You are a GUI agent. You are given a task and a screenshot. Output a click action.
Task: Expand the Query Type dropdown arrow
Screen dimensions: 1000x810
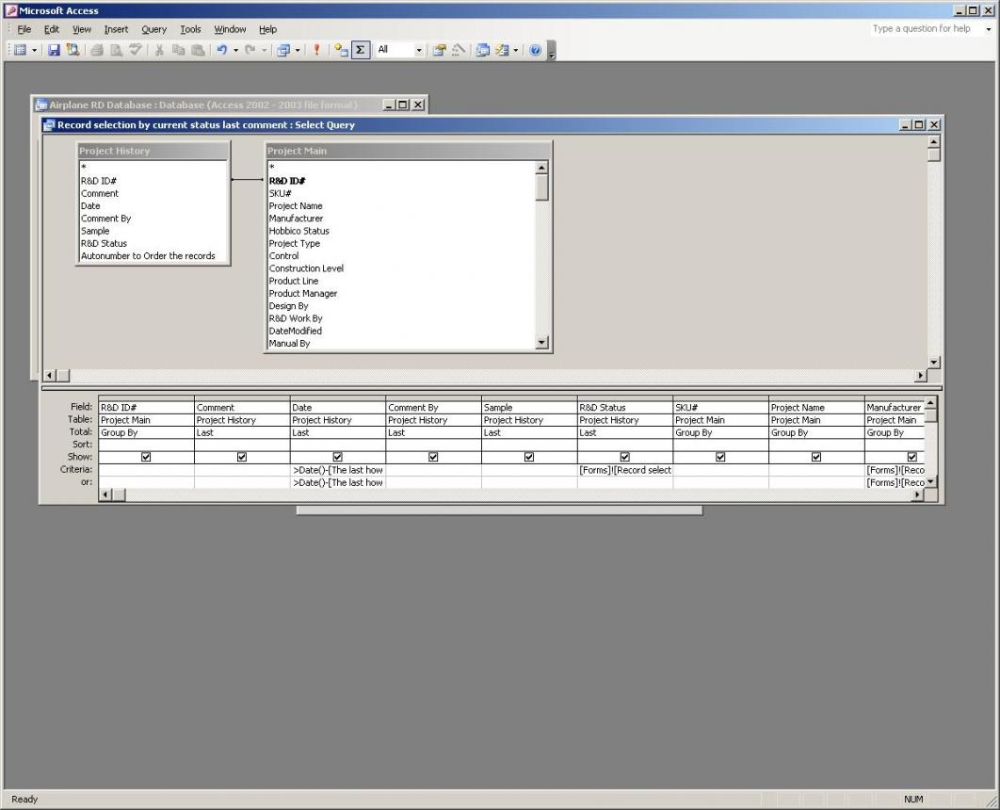(298, 50)
